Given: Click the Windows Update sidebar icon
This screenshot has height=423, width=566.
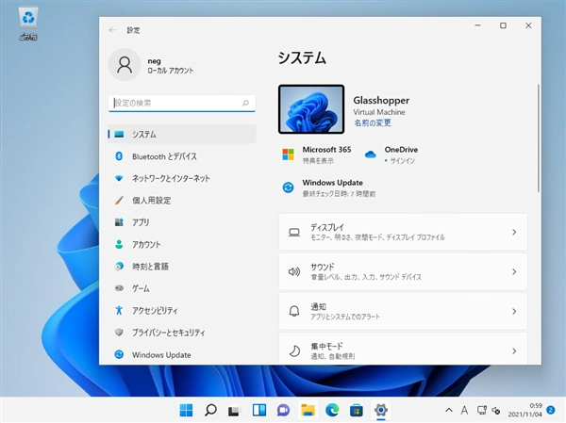Looking at the screenshot, I should [119, 354].
